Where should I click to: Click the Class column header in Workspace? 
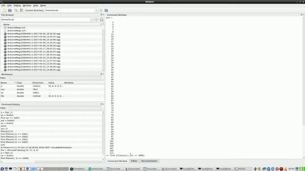point(23,83)
